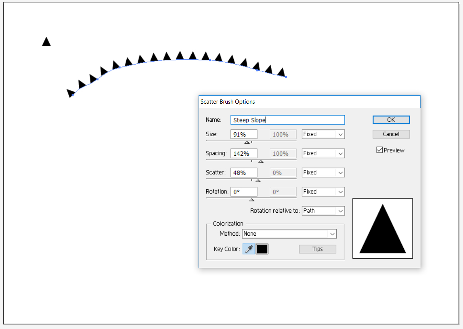This screenshot has height=329, width=463.
Task: Click the Spacing field showing 142%
Action: pos(244,153)
